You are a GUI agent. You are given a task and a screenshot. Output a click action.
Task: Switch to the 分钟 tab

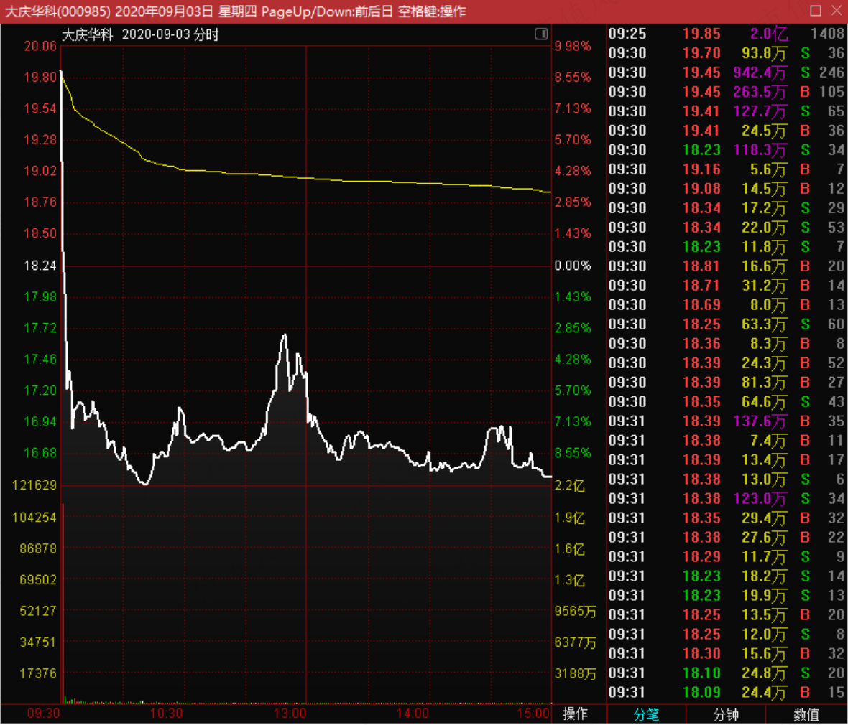725,714
